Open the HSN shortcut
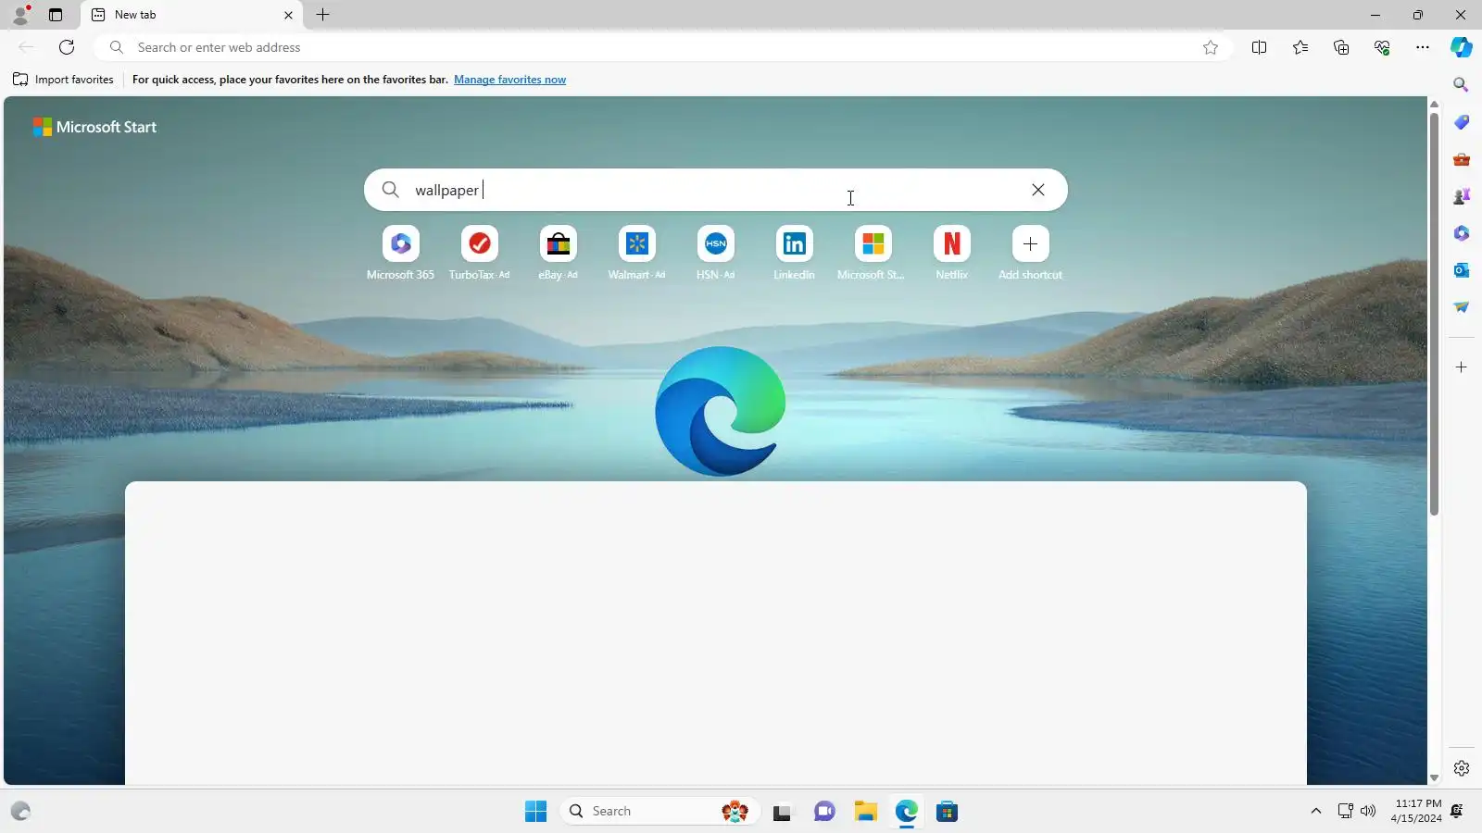 coord(715,253)
